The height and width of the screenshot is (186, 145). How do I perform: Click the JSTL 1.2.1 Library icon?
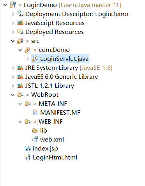coord(20,86)
